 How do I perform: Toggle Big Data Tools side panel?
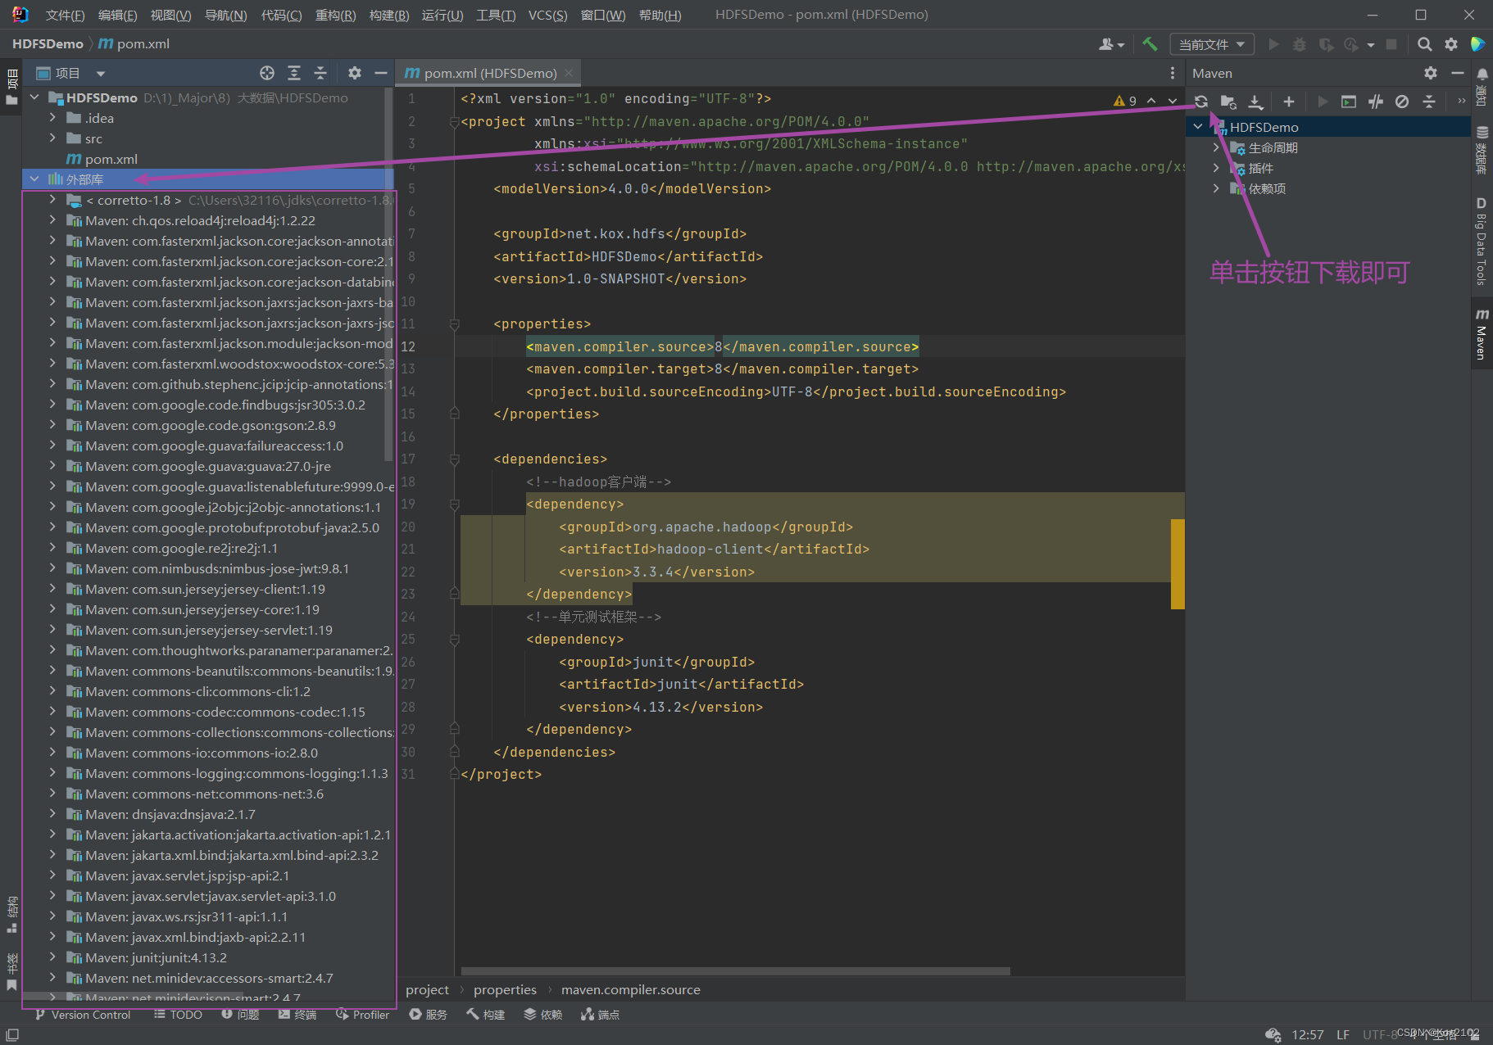pos(1482,241)
